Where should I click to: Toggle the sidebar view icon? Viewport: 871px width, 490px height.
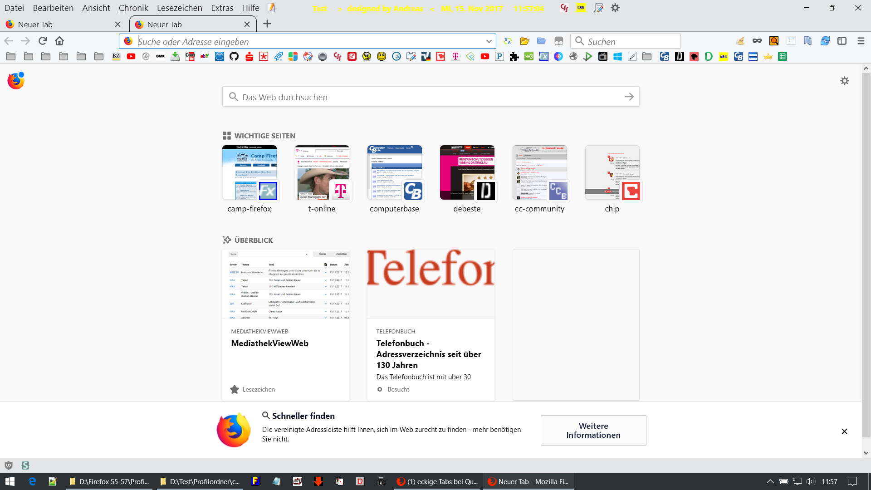(842, 41)
